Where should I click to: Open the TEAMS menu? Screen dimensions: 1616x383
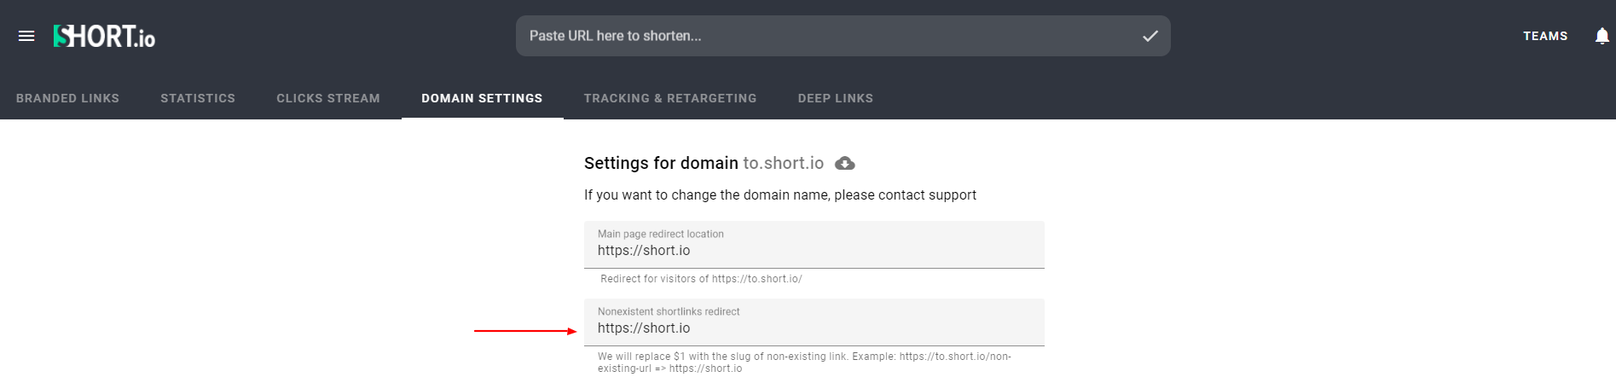[1545, 36]
